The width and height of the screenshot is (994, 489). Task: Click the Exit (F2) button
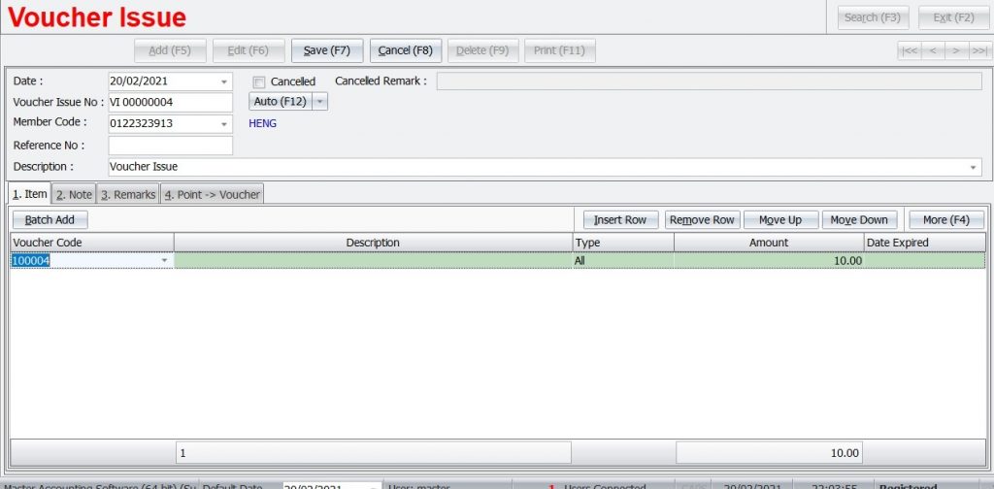click(x=953, y=17)
